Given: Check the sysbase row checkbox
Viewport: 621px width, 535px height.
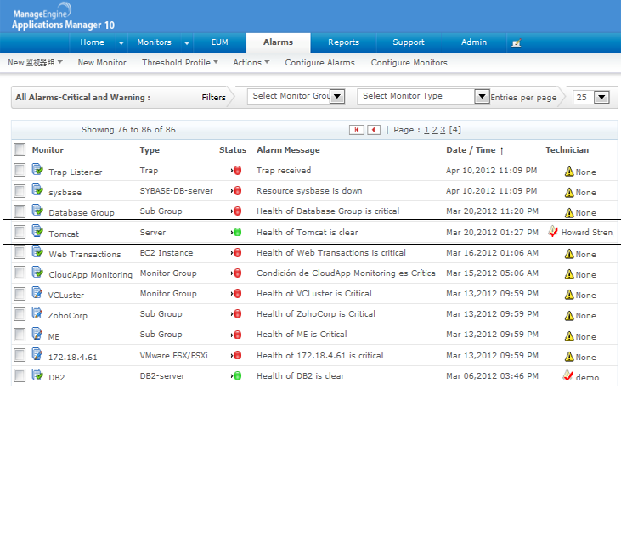Looking at the screenshot, I should (20, 191).
